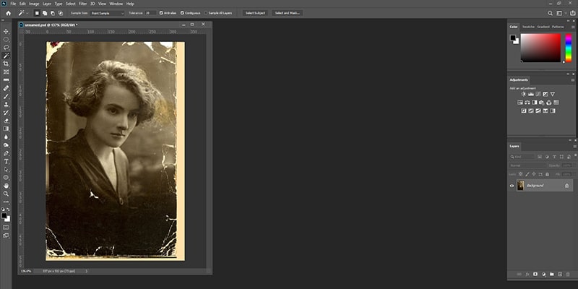
Task: Toggle the Anti-alias checkbox
Action: (x=161, y=13)
